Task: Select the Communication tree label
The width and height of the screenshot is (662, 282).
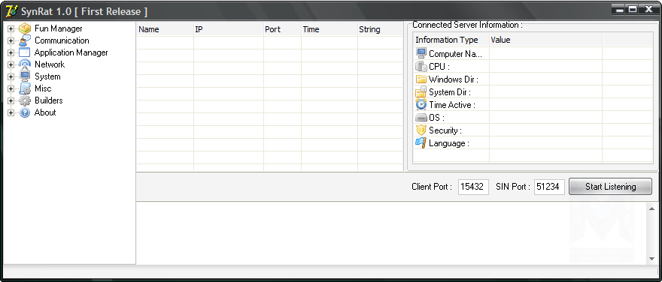Action: (x=62, y=40)
